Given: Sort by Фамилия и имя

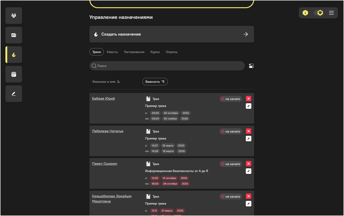Looking at the screenshot, I should (x=106, y=81).
